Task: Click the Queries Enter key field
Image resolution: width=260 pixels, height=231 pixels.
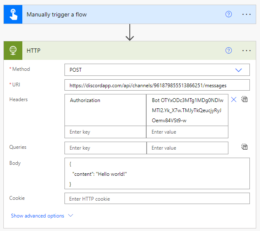Action: click(105, 148)
